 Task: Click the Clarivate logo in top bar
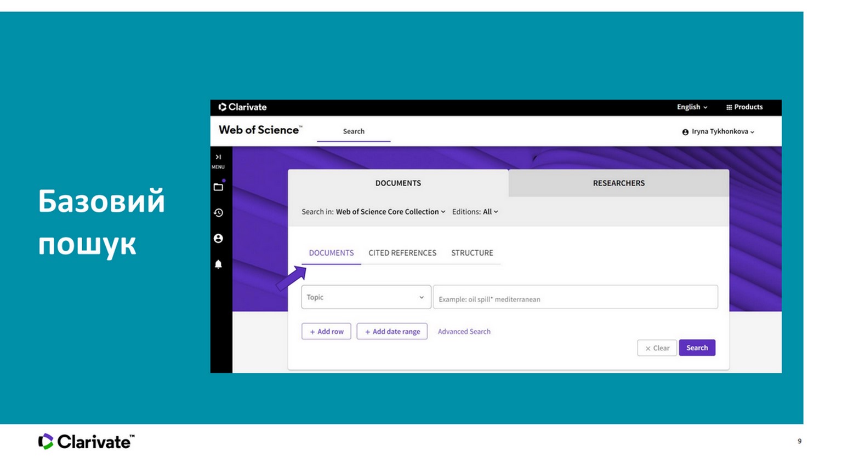coord(242,107)
